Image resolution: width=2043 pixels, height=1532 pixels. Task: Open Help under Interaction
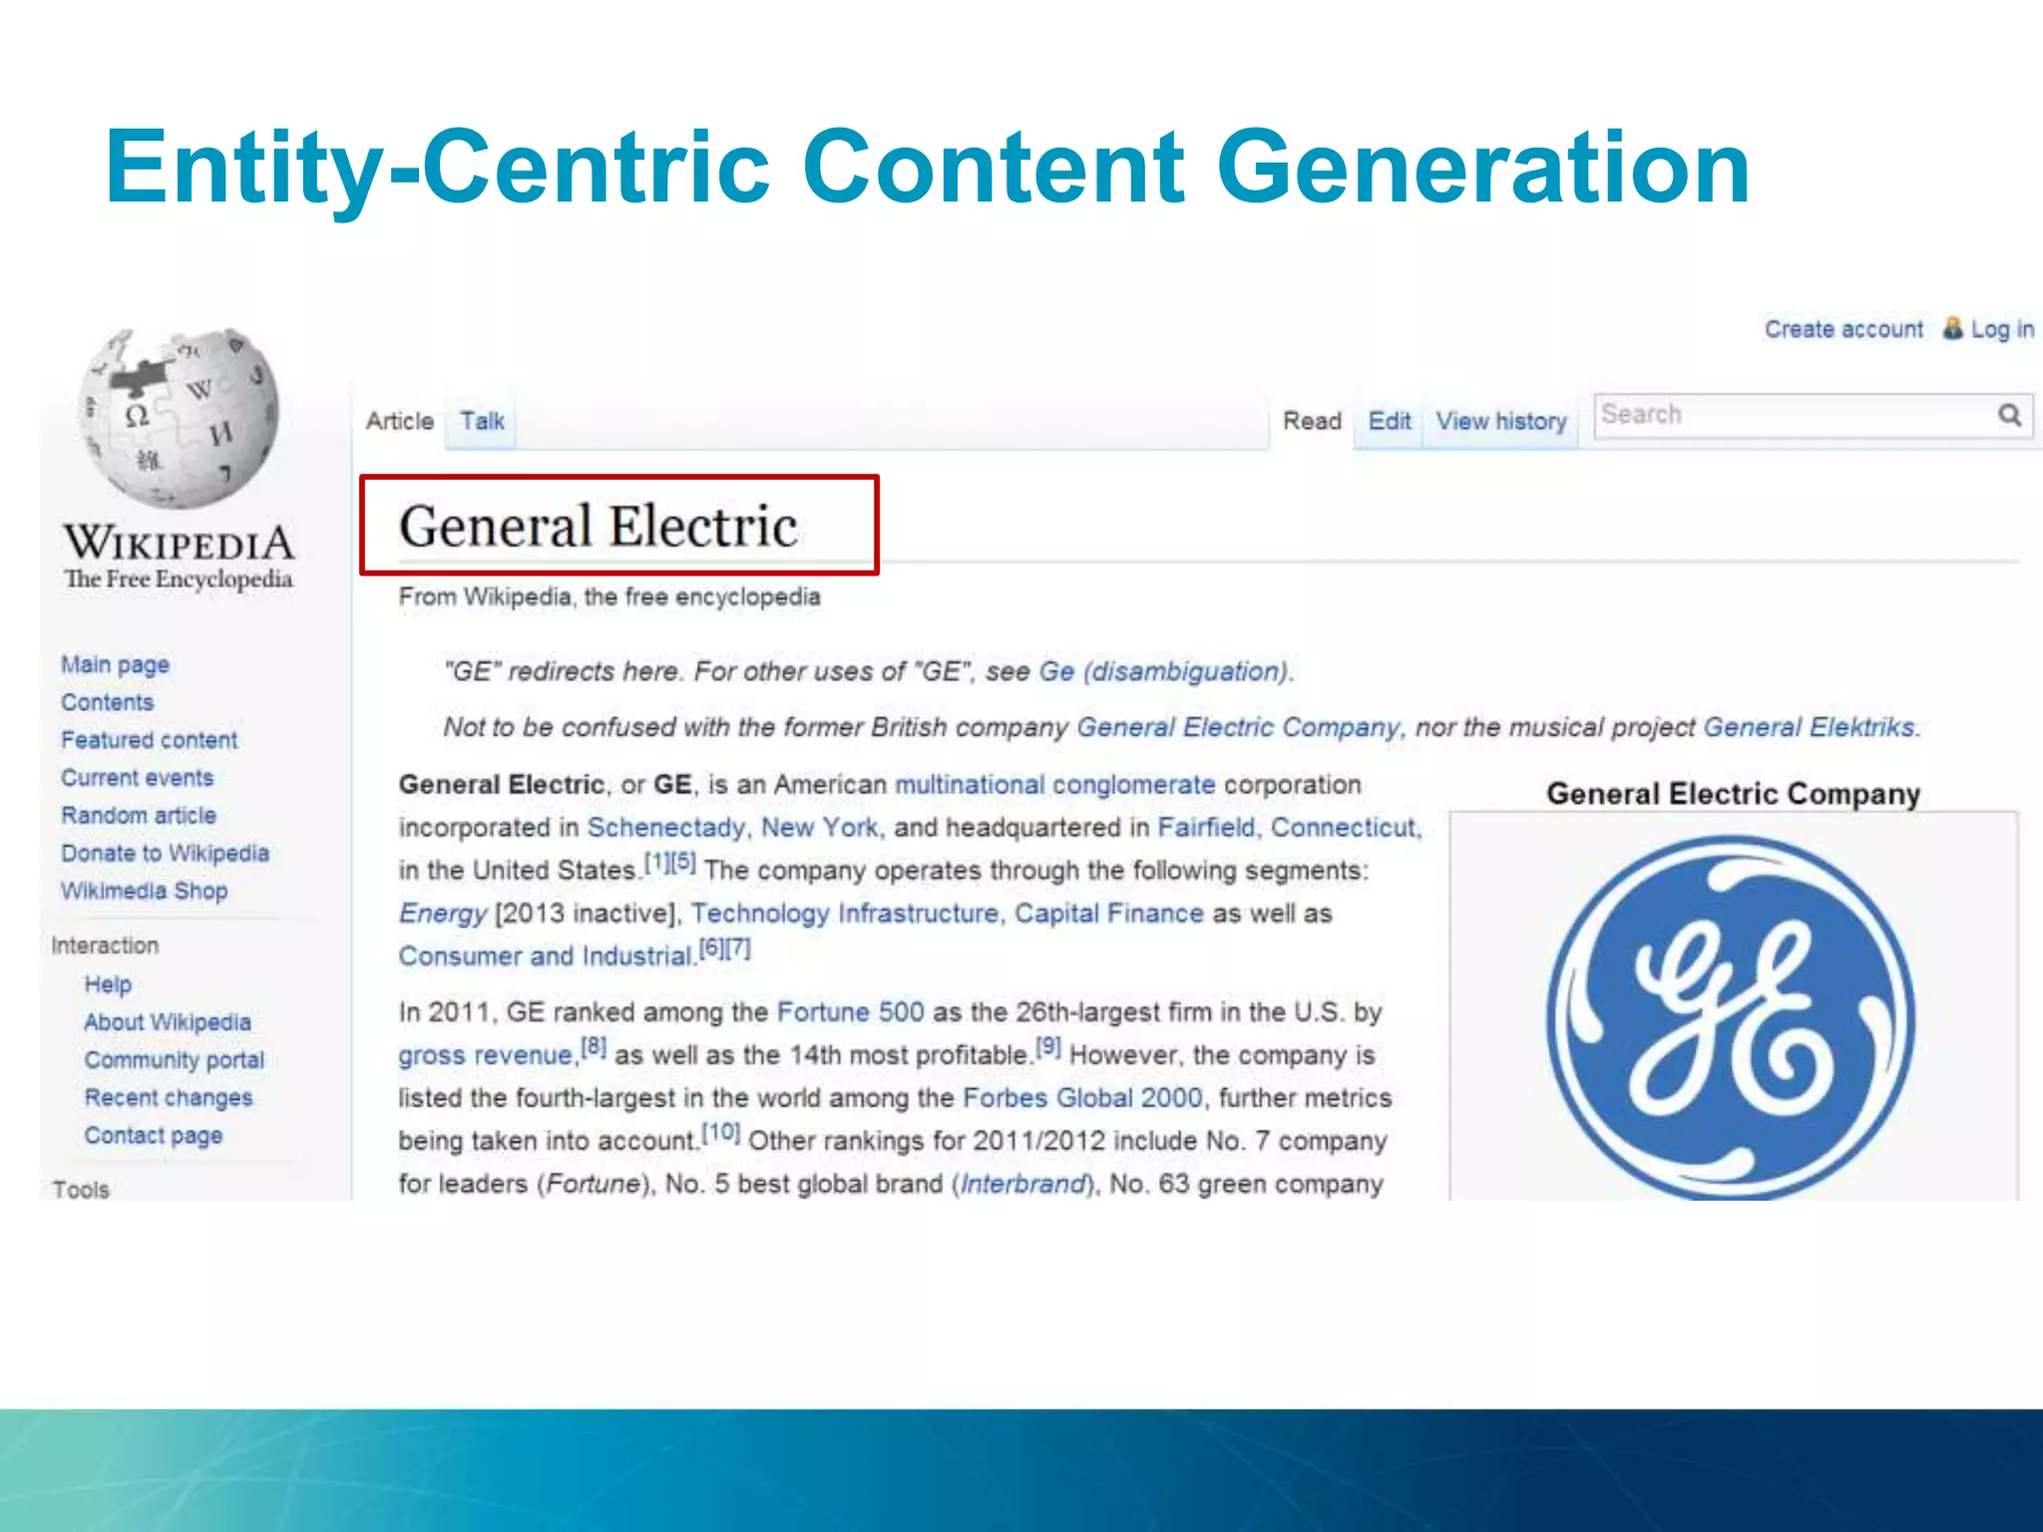108,984
